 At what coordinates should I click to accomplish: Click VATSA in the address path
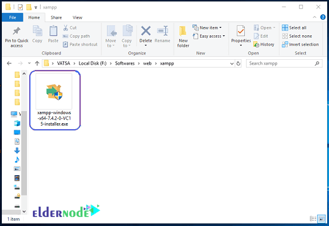(63, 63)
